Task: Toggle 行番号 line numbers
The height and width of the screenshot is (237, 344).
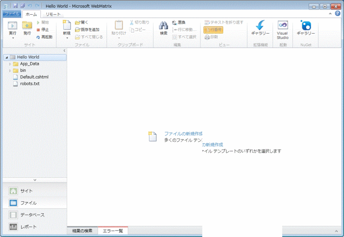Action: click(x=213, y=30)
